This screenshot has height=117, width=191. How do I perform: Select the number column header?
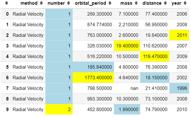tap(56, 3)
